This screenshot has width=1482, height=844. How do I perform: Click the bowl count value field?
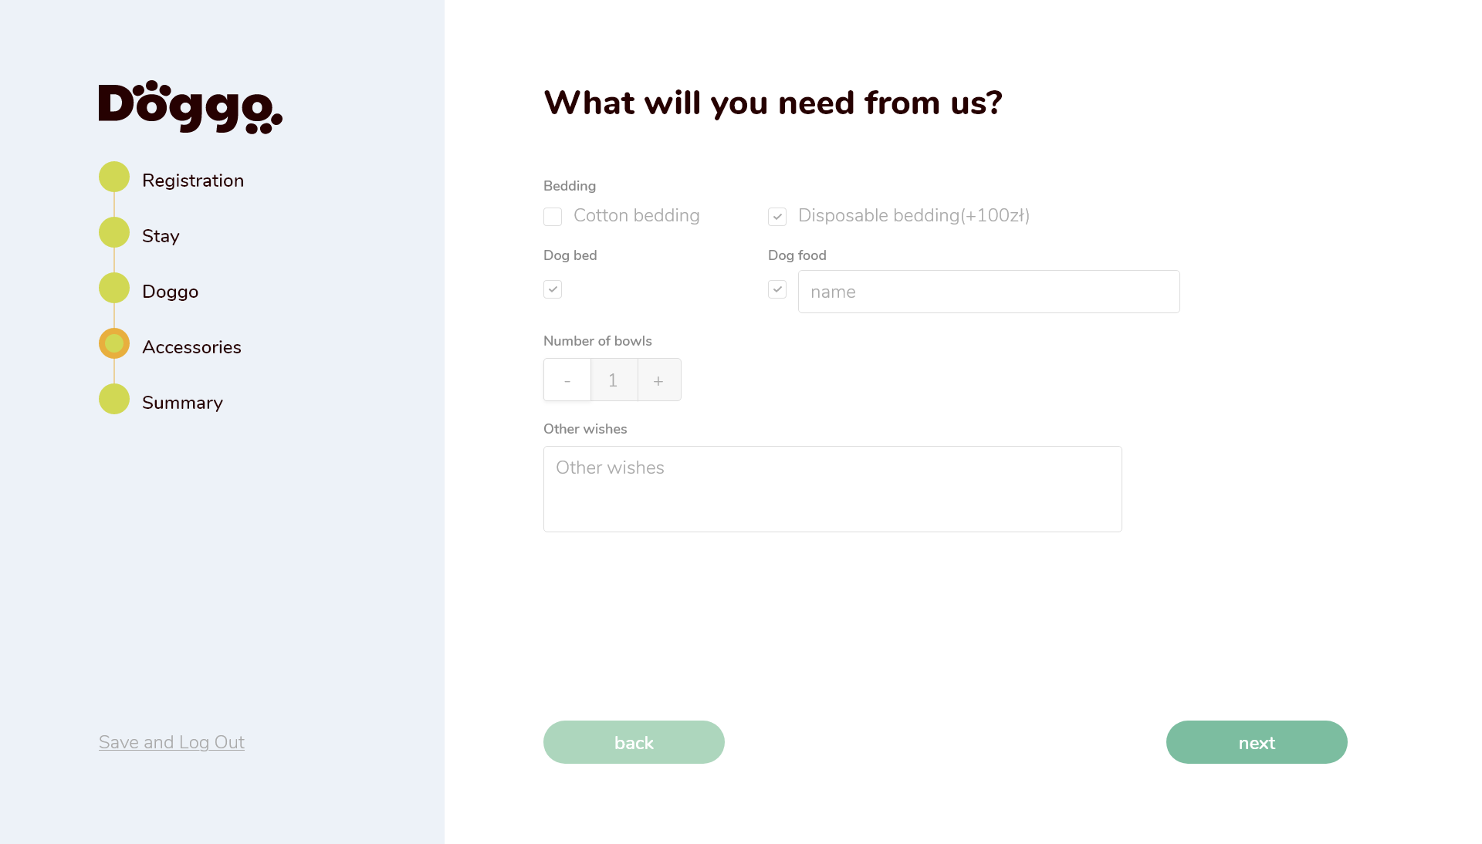click(614, 380)
